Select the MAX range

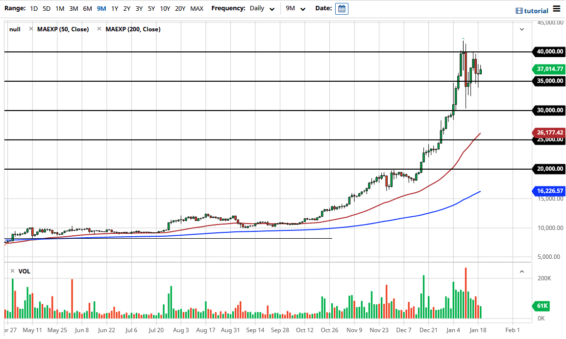tap(197, 8)
